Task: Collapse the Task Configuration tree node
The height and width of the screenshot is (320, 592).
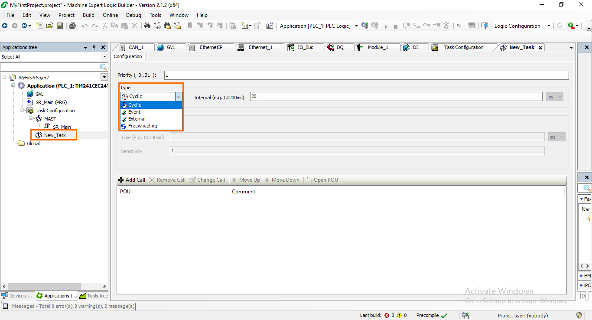Action: tap(22, 110)
